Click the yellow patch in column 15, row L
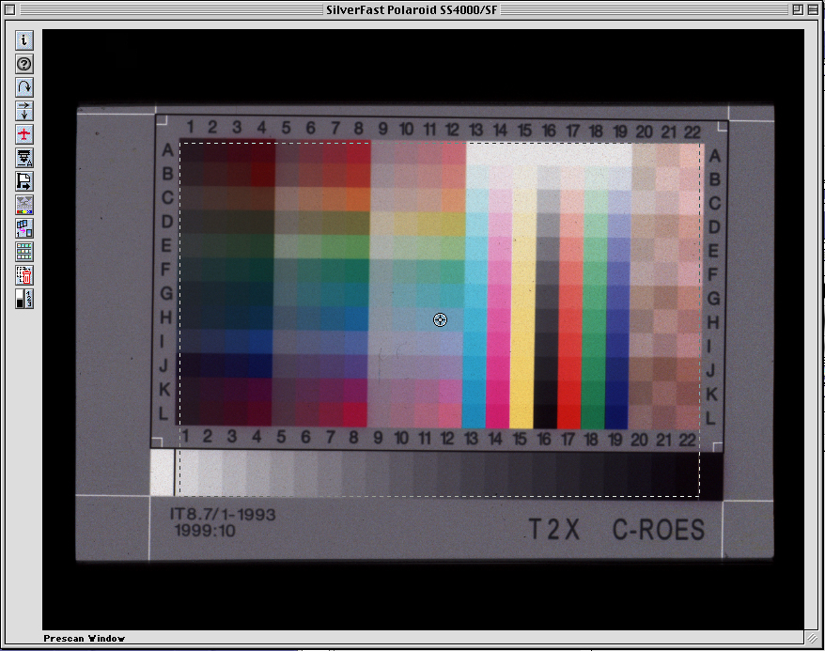 521,415
